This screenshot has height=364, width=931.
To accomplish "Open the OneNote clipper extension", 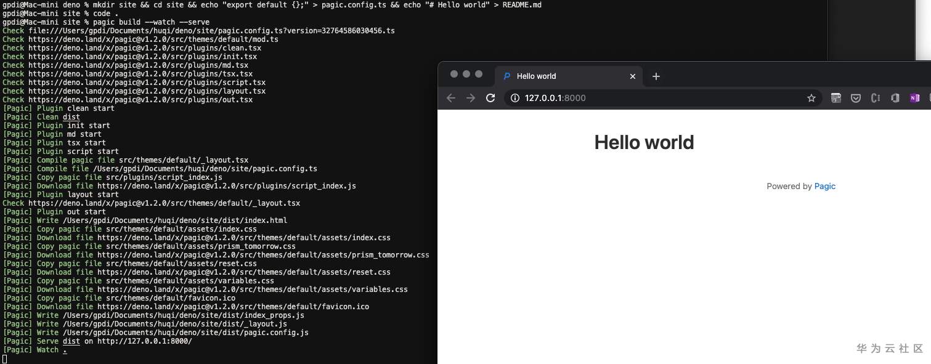I will 914,98.
